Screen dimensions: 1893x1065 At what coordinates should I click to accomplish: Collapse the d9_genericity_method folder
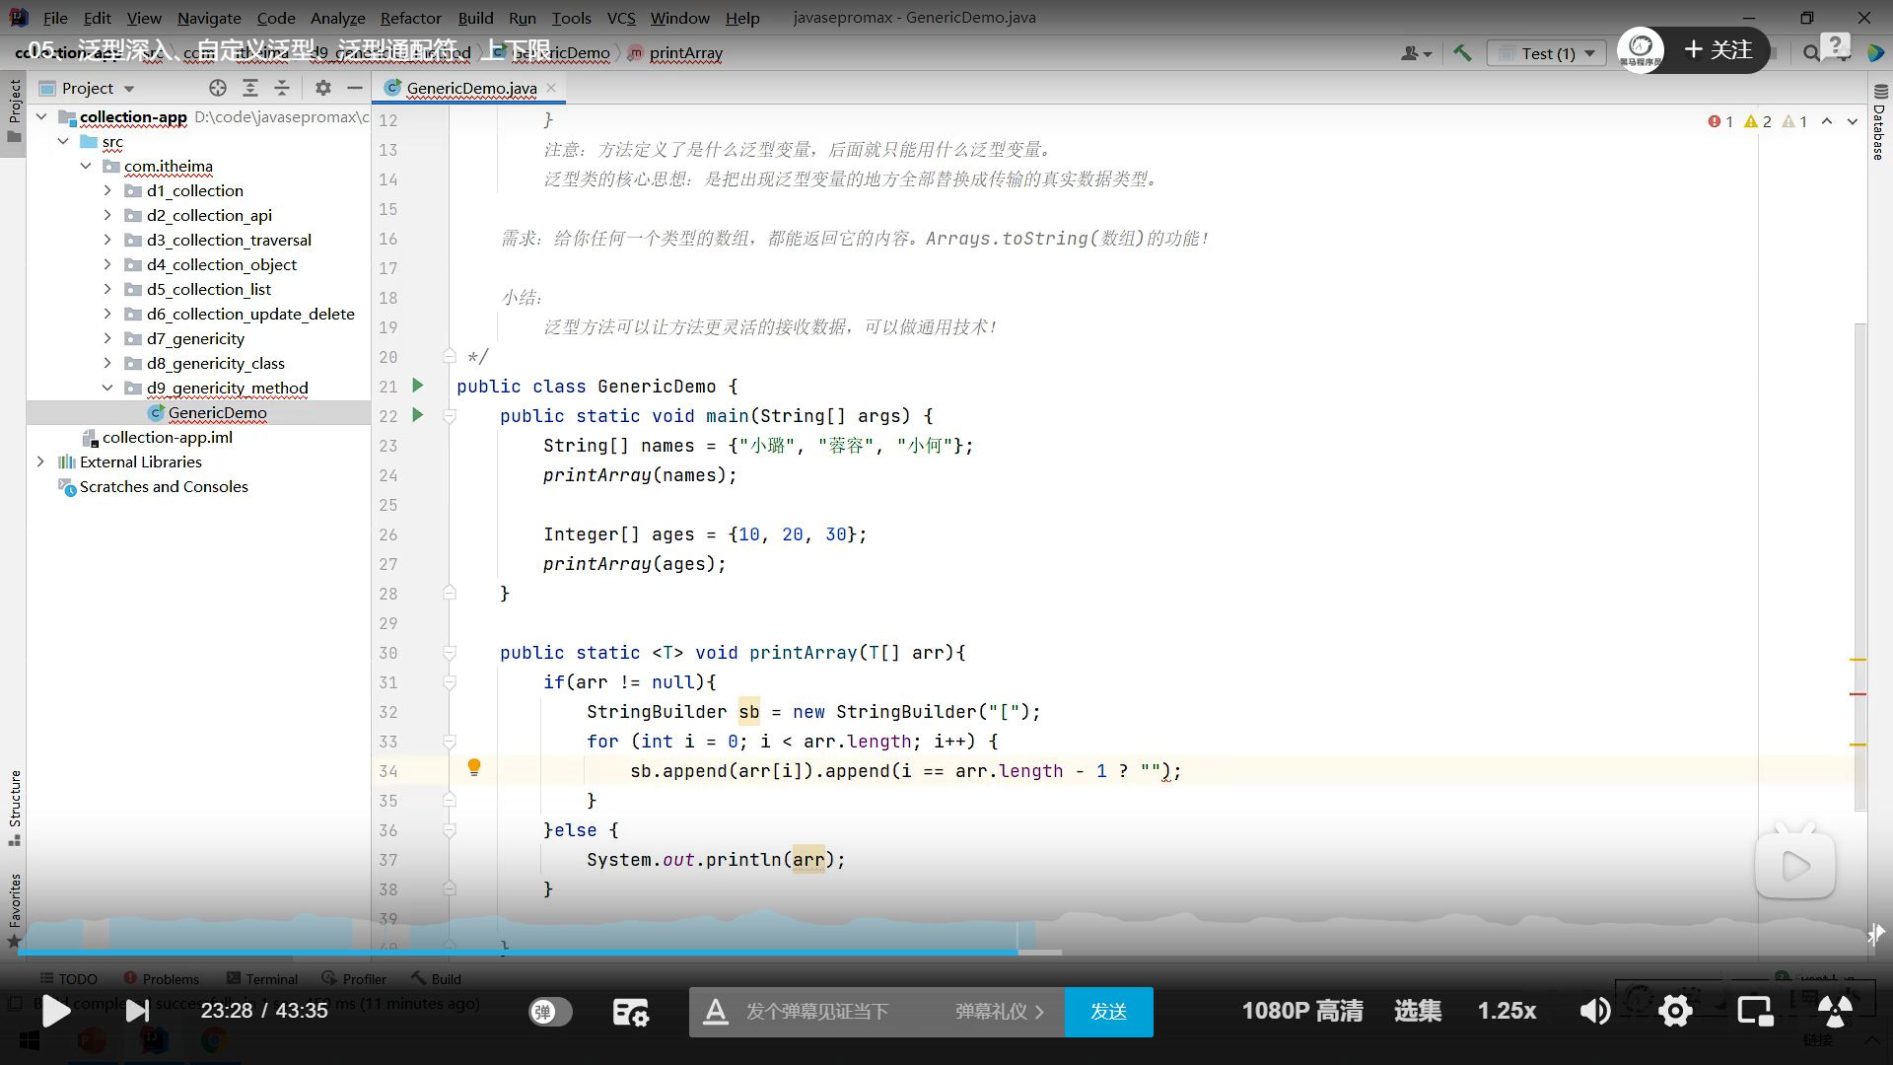(x=107, y=388)
